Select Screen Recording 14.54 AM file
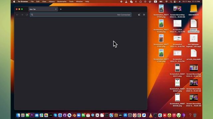Viewport: 213px width, 119px height. [x=194, y=71]
